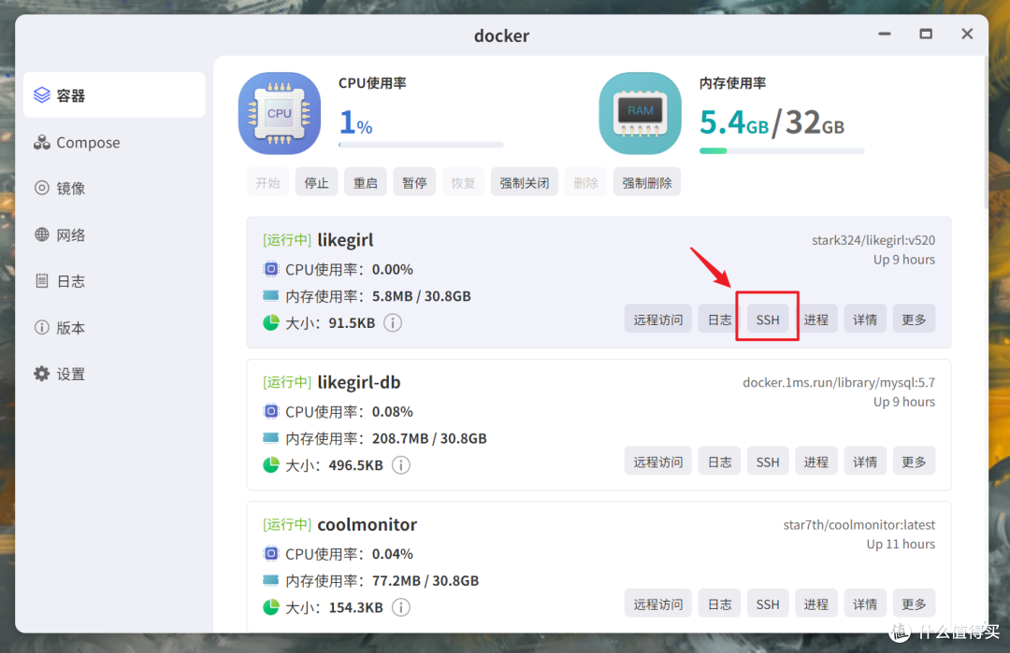The height and width of the screenshot is (653, 1010).
Task: Click the coolmonitor container name
Action: [368, 524]
